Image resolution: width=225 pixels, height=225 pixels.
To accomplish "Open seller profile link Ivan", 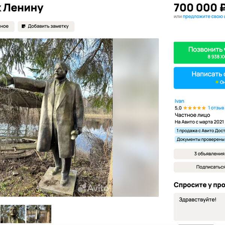I will click(x=179, y=101).
